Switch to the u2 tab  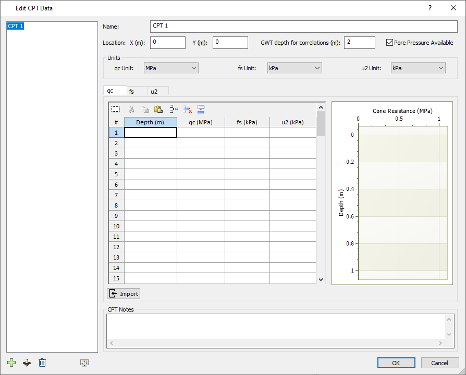coord(157,91)
